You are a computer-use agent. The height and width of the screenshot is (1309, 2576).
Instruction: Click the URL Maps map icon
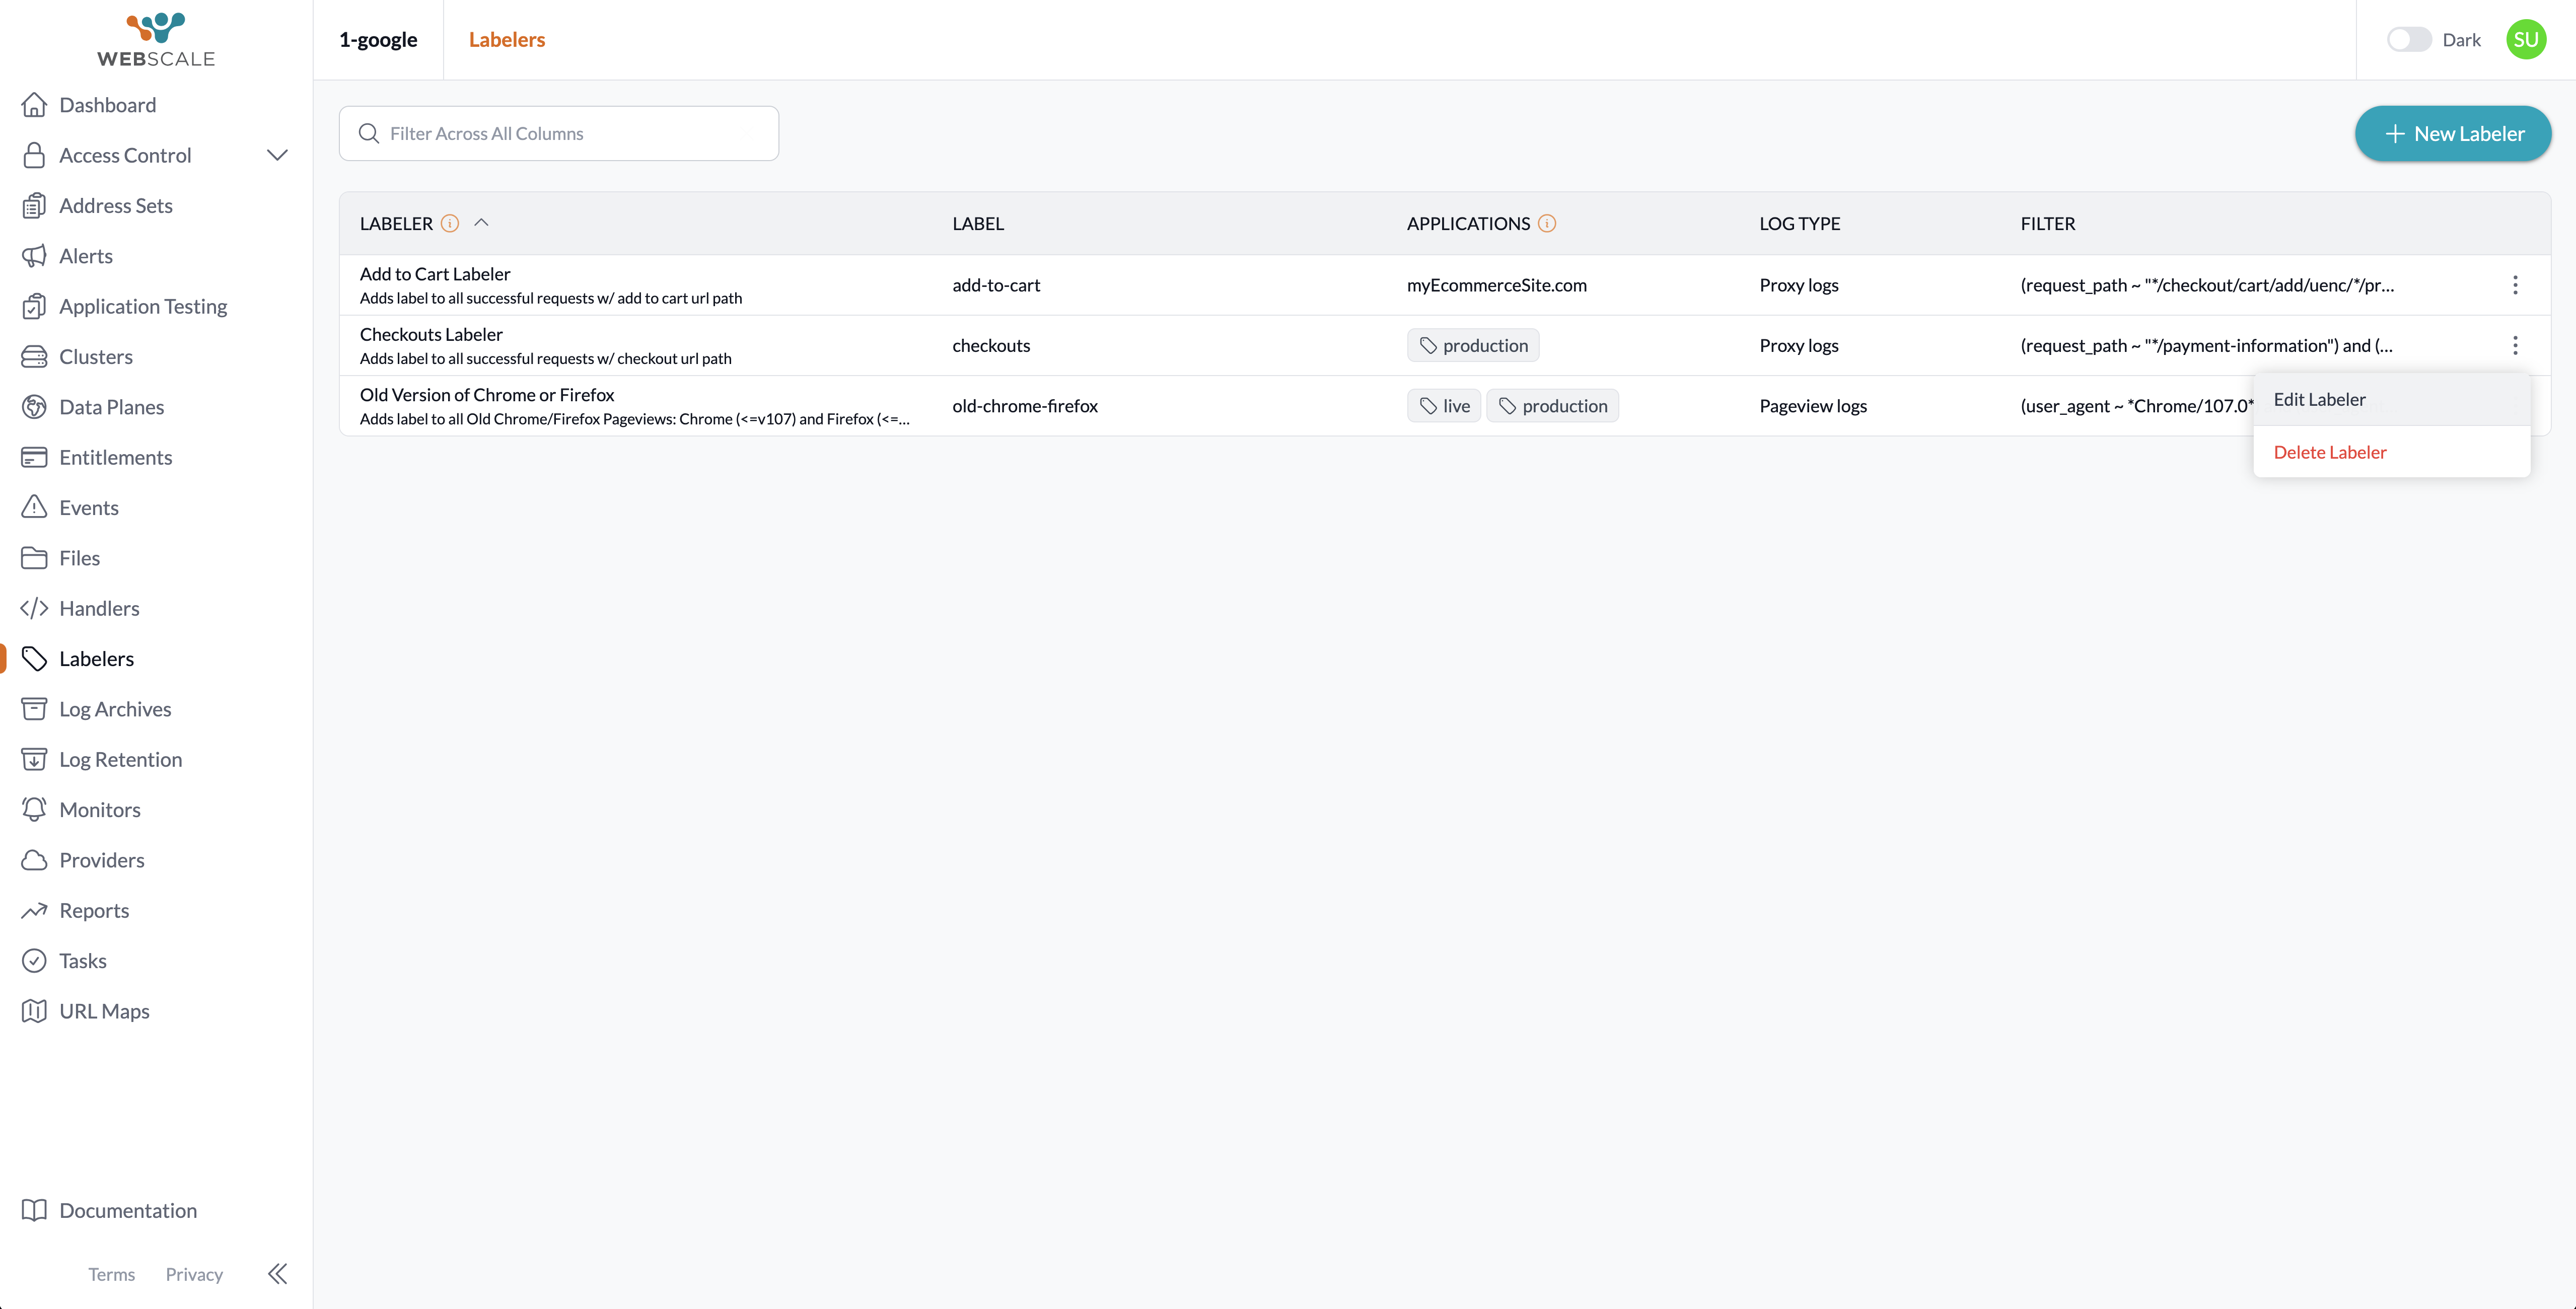34,1011
